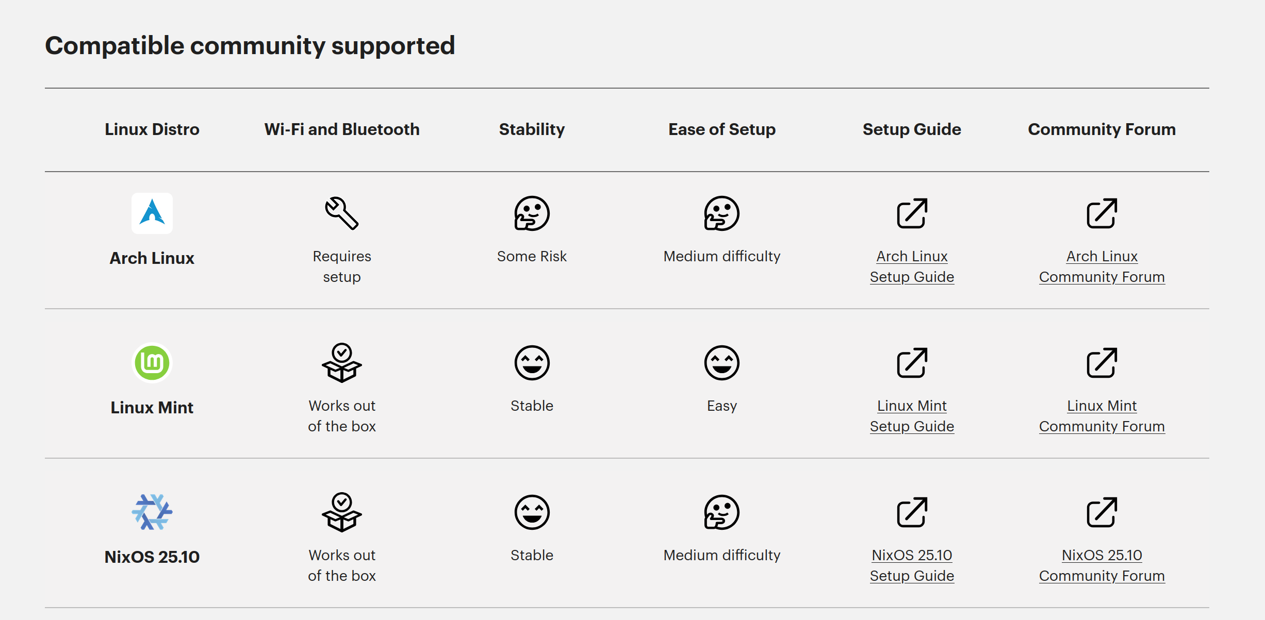This screenshot has height=620, width=1265.
Task: Open the Arch Linux Setup Guide link
Action: pyautogui.click(x=912, y=266)
